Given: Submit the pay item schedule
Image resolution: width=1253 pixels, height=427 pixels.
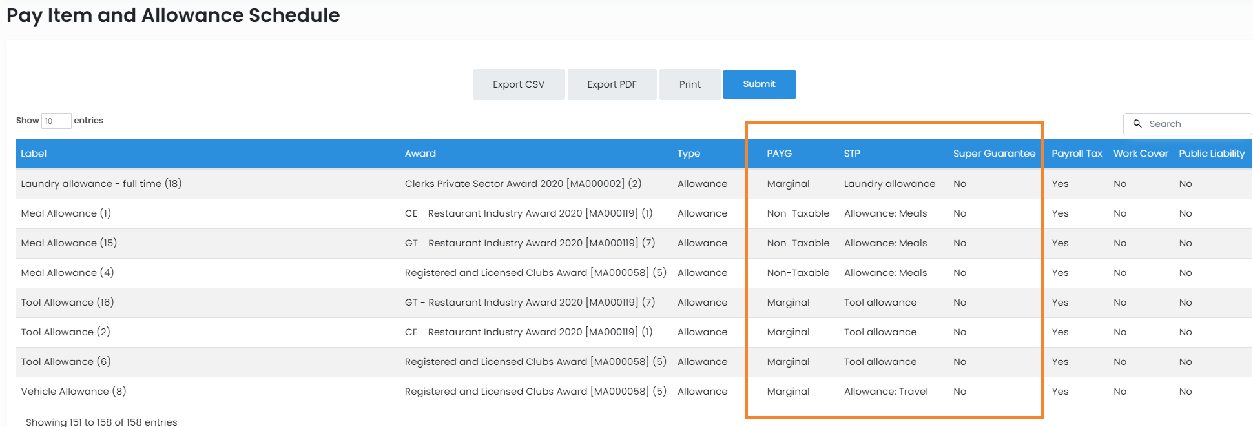Looking at the screenshot, I should pyautogui.click(x=759, y=84).
